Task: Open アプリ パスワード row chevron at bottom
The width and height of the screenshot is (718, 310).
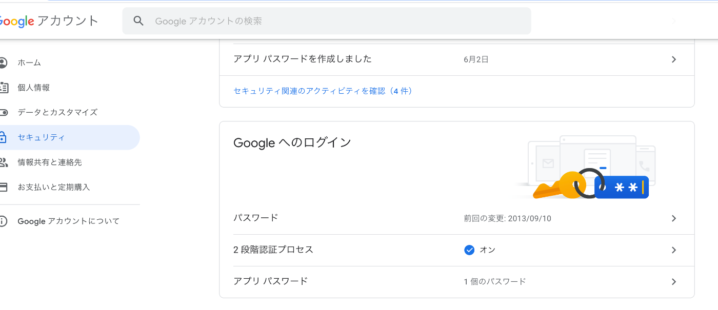Action: [674, 282]
